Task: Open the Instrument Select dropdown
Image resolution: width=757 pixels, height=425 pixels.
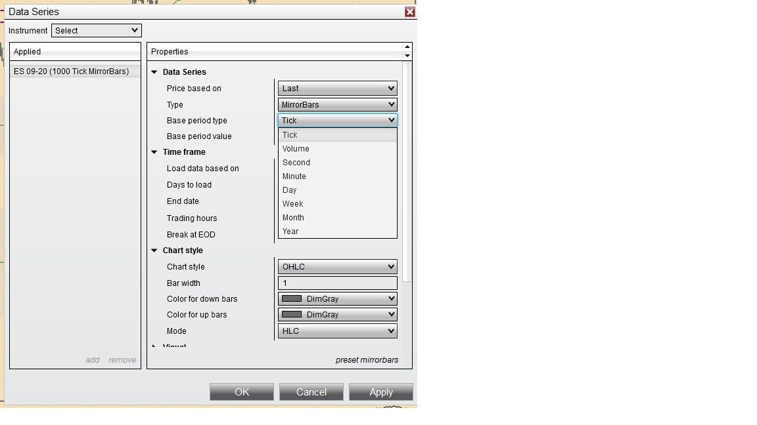Action: click(96, 30)
